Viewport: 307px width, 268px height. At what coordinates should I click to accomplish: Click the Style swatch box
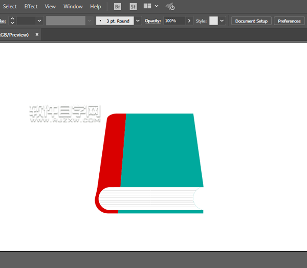[213, 21]
